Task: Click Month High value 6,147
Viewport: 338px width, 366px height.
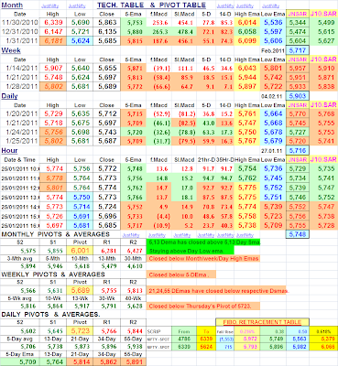Action: coord(53,32)
